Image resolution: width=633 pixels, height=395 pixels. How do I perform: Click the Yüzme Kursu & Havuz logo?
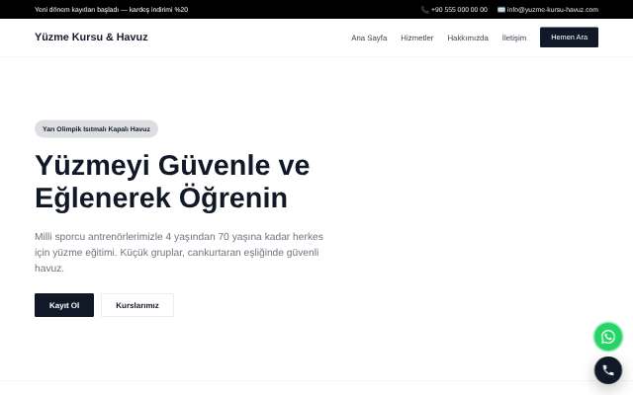coord(91,38)
